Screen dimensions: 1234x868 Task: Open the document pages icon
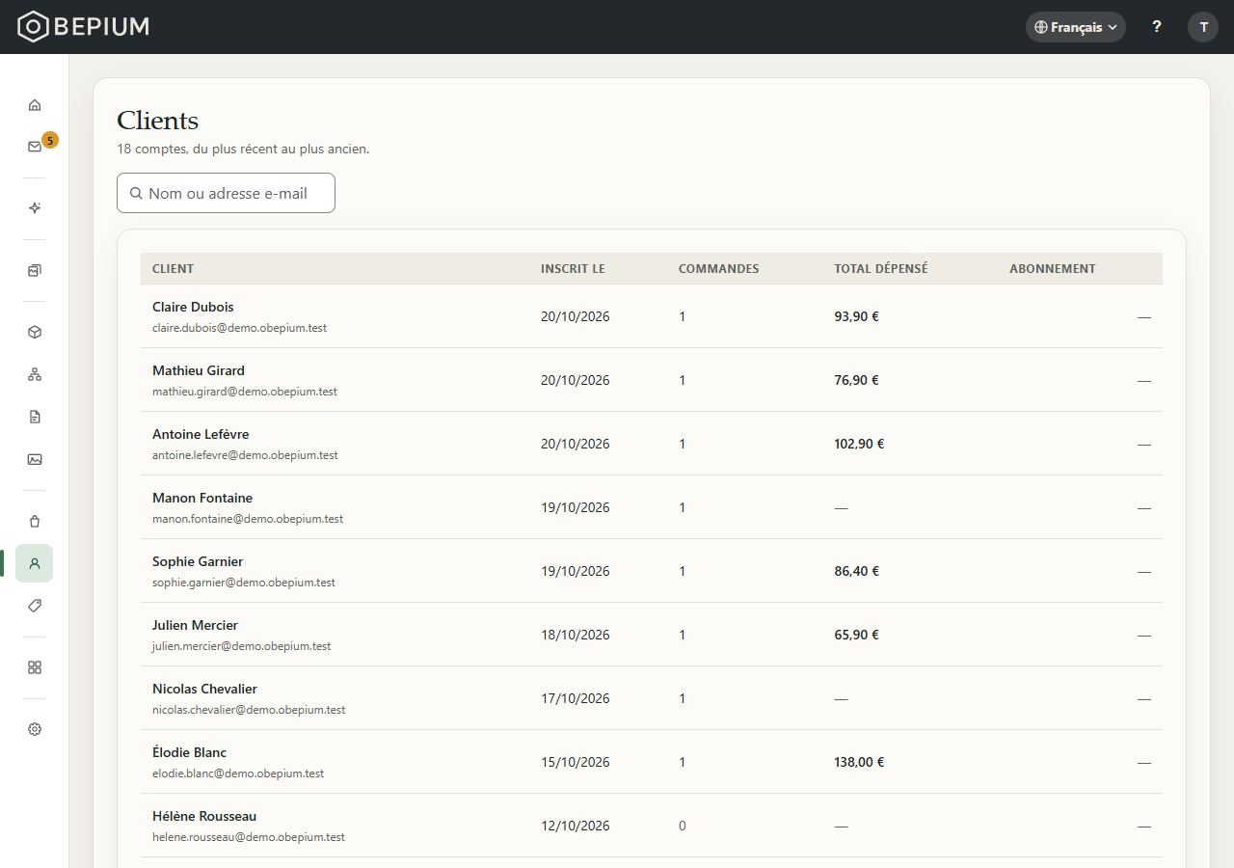[35, 417]
